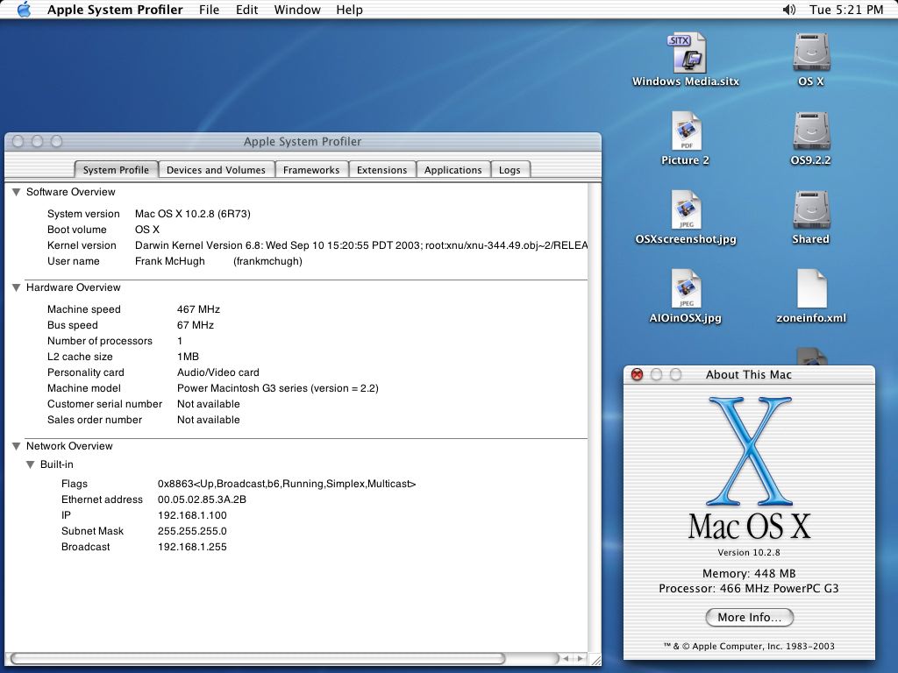Open the File menu
The image size is (898, 673).
pos(209,10)
